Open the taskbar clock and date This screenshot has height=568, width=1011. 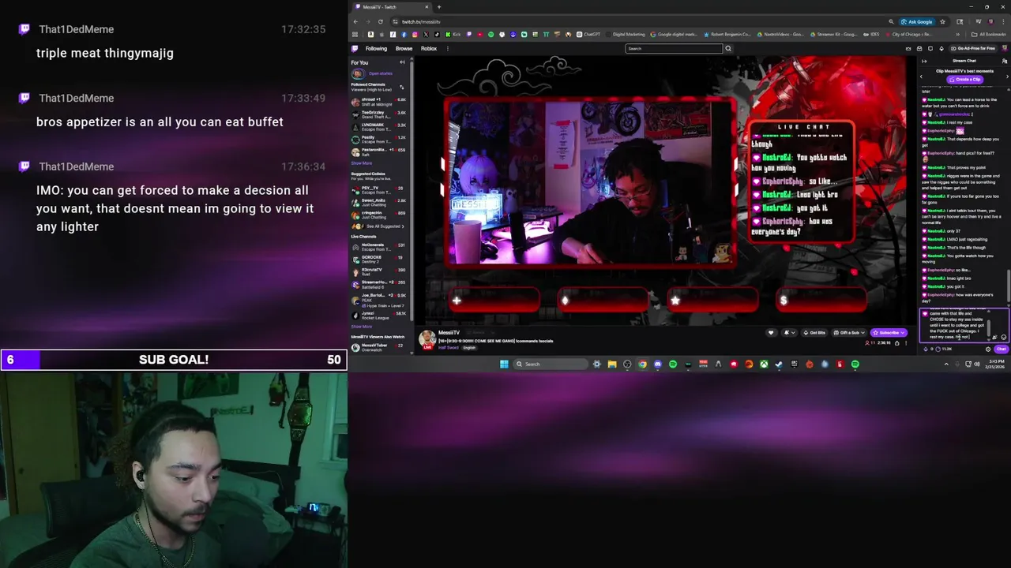[997, 364]
